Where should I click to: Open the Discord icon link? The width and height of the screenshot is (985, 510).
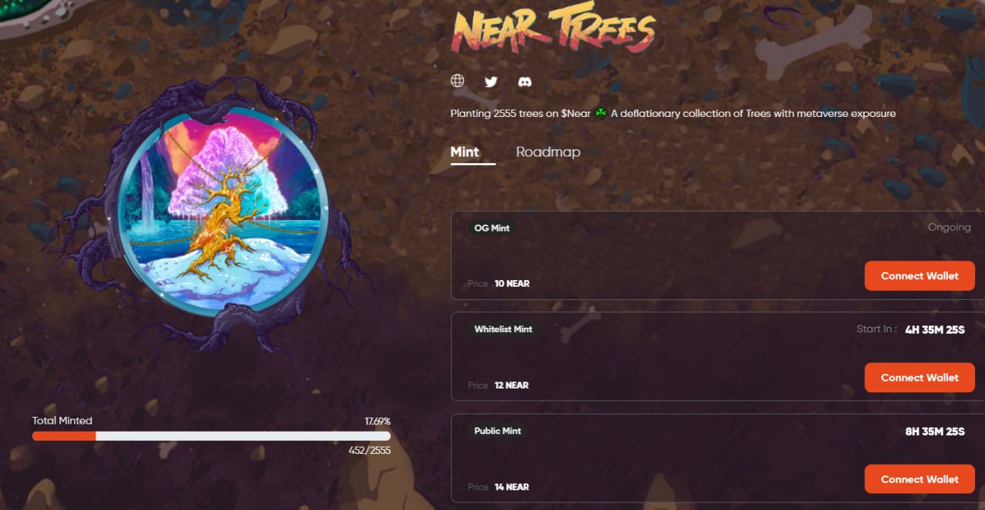[524, 81]
